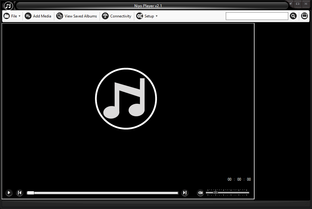Screen dimensions: 312x209
Task: Minimize the player window
Action: 291,4
